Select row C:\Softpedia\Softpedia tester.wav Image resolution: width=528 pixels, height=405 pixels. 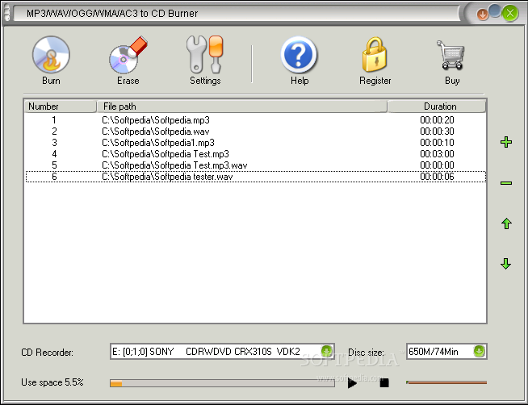pos(256,177)
